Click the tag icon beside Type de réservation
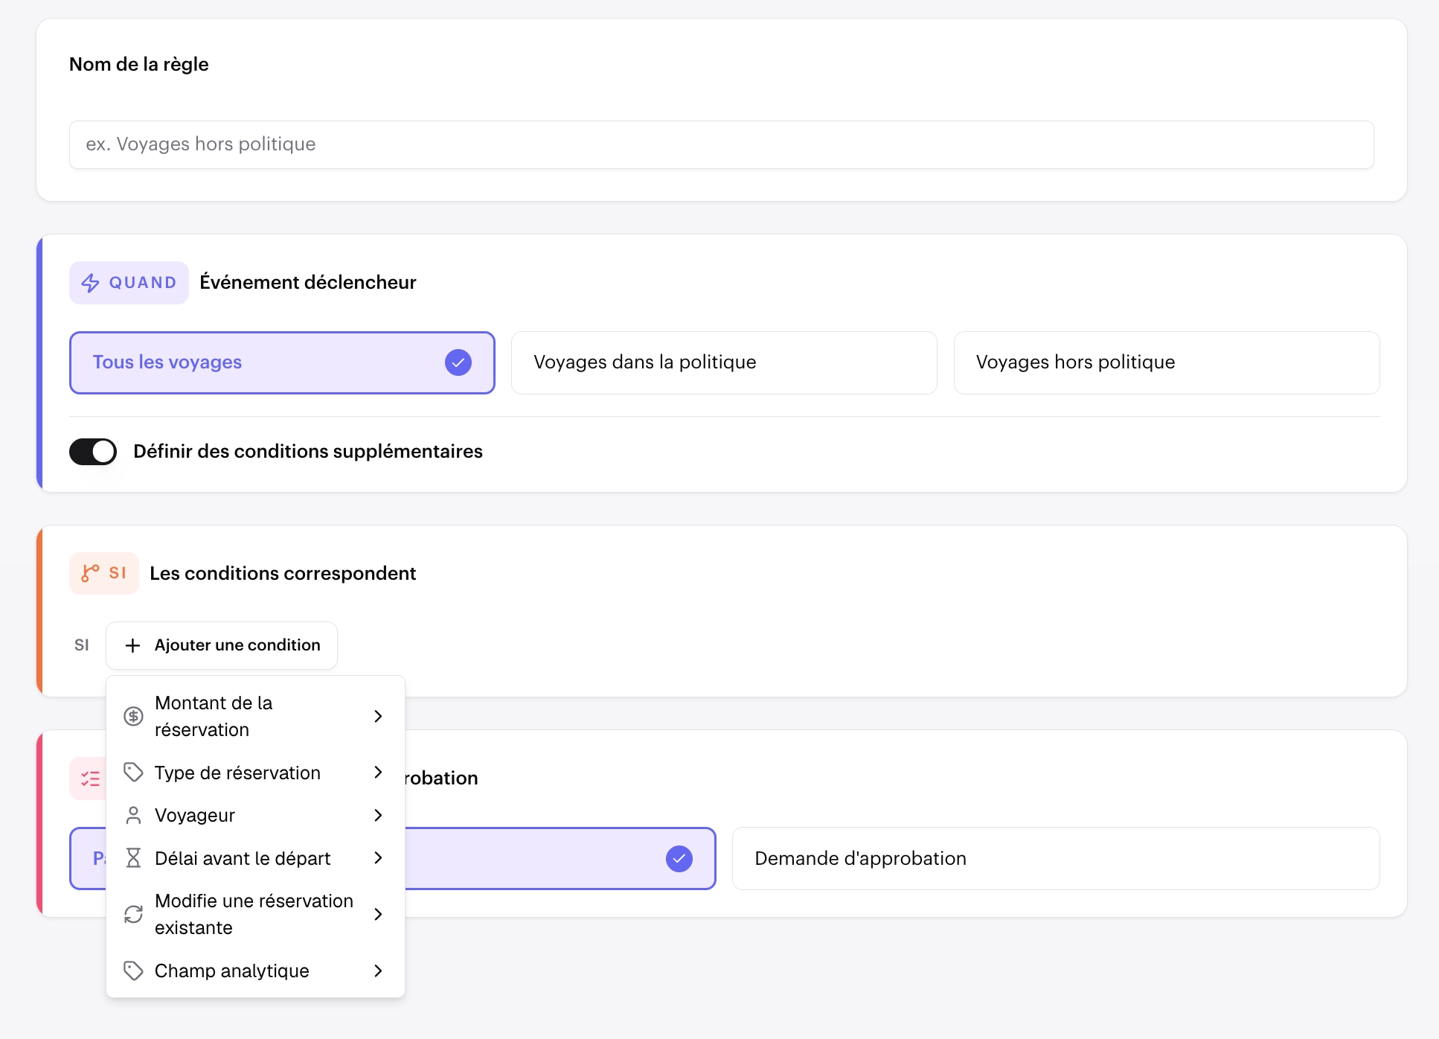This screenshot has height=1039, width=1439. [x=133, y=773]
